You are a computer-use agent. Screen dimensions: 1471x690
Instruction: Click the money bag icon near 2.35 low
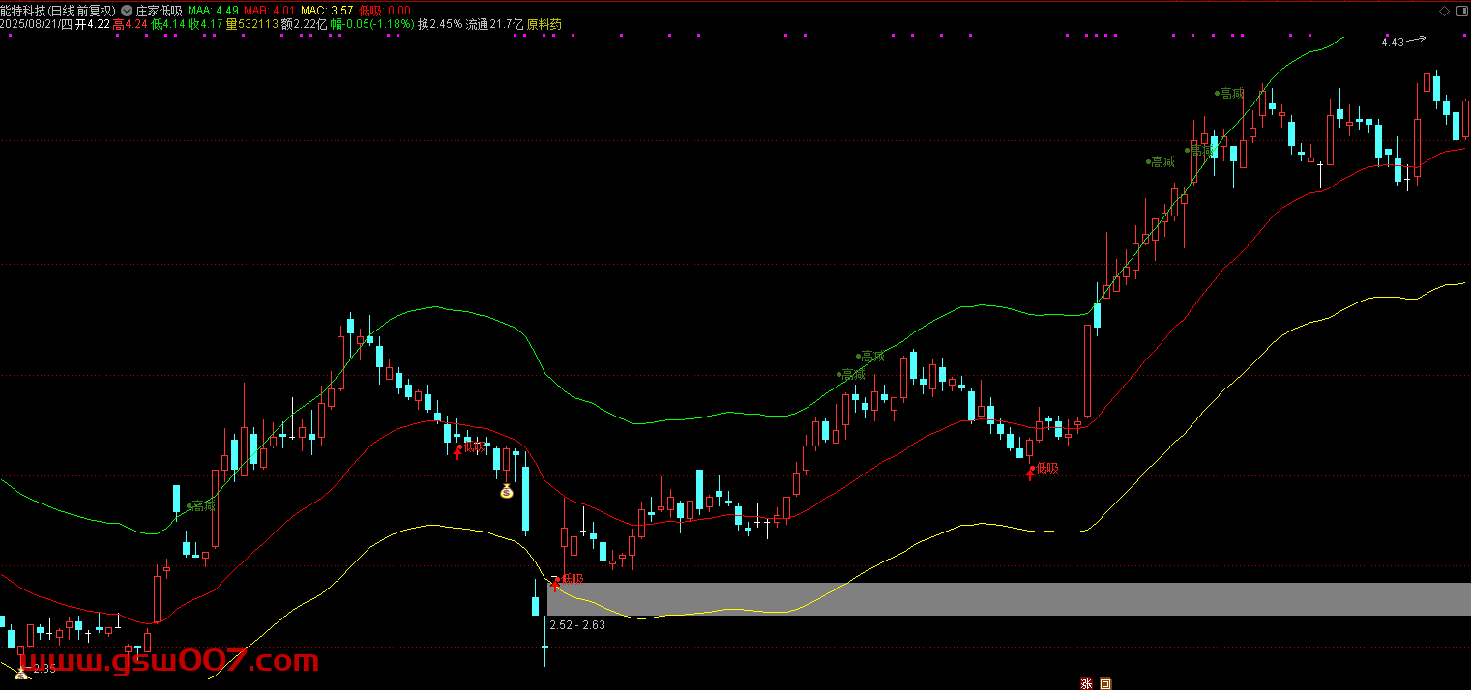pos(20,671)
